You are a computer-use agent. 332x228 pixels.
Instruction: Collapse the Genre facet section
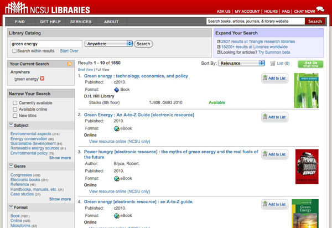12,165
